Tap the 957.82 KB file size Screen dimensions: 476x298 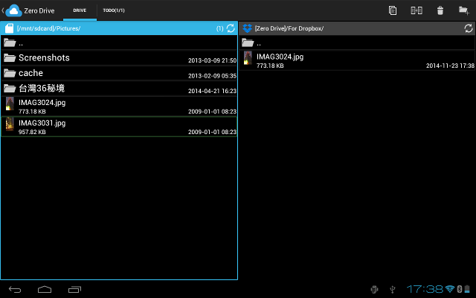[x=32, y=132]
